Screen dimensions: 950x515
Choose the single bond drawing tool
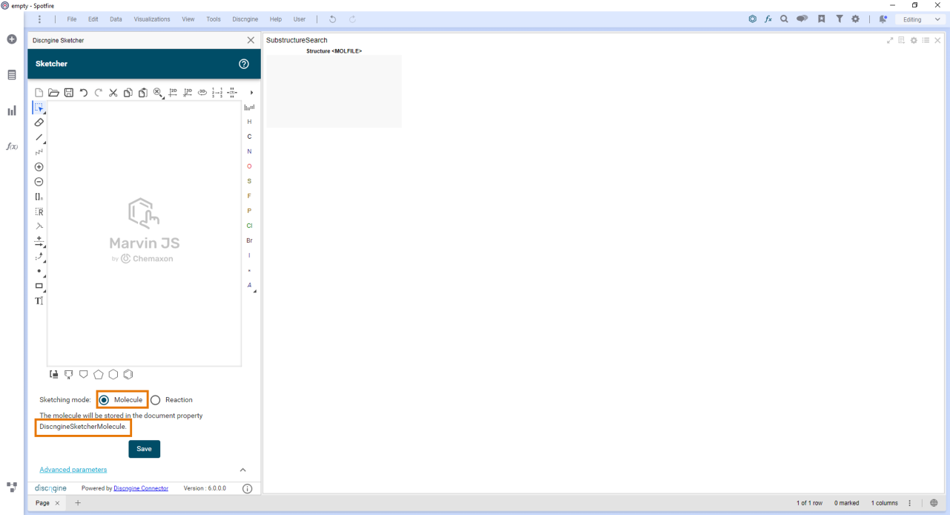tap(39, 137)
